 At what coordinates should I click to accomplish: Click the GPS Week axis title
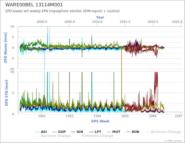(x=100, y=121)
